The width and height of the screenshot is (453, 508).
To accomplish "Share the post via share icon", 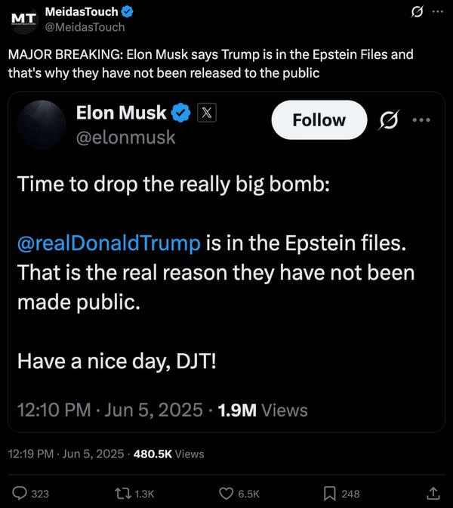I will click(x=433, y=493).
